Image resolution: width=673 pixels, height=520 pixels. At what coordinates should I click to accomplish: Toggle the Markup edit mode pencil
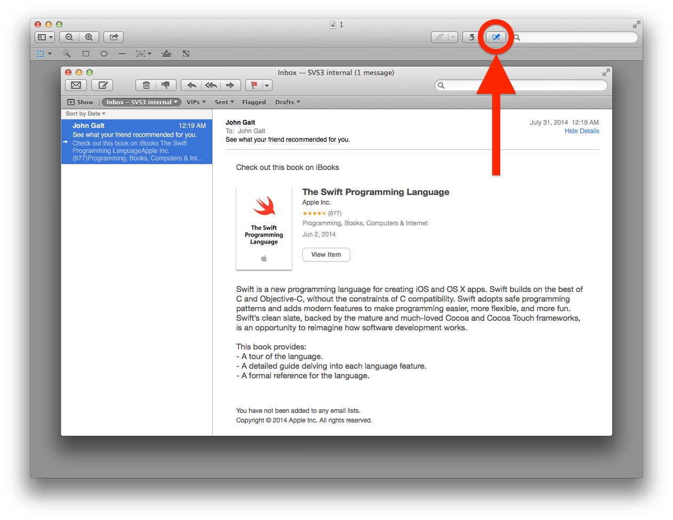tap(495, 37)
